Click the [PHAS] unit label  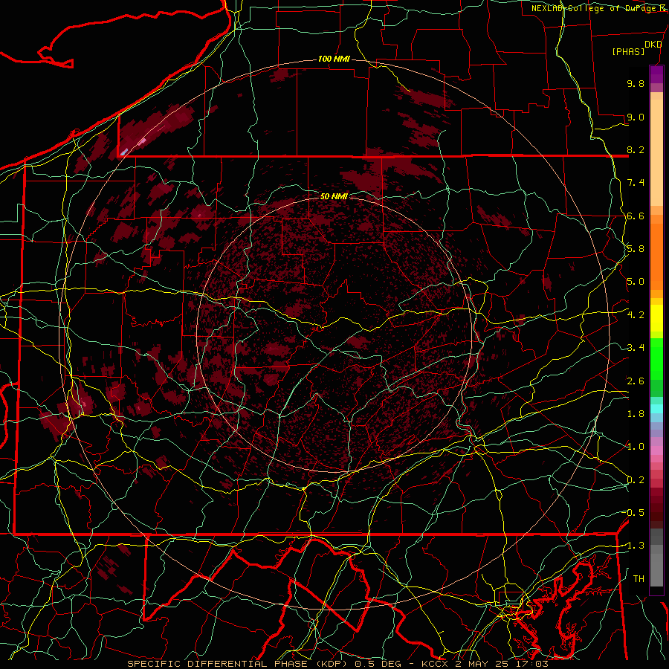[x=628, y=52]
